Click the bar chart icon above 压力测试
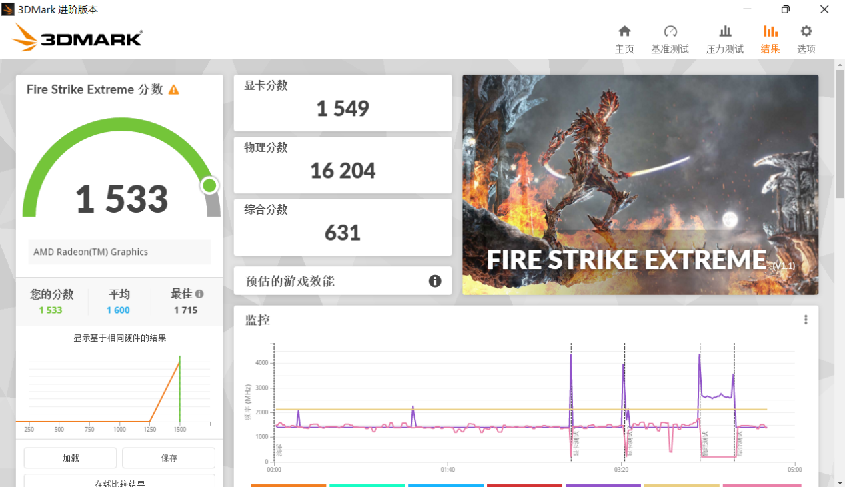845x487 pixels. pos(725,31)
